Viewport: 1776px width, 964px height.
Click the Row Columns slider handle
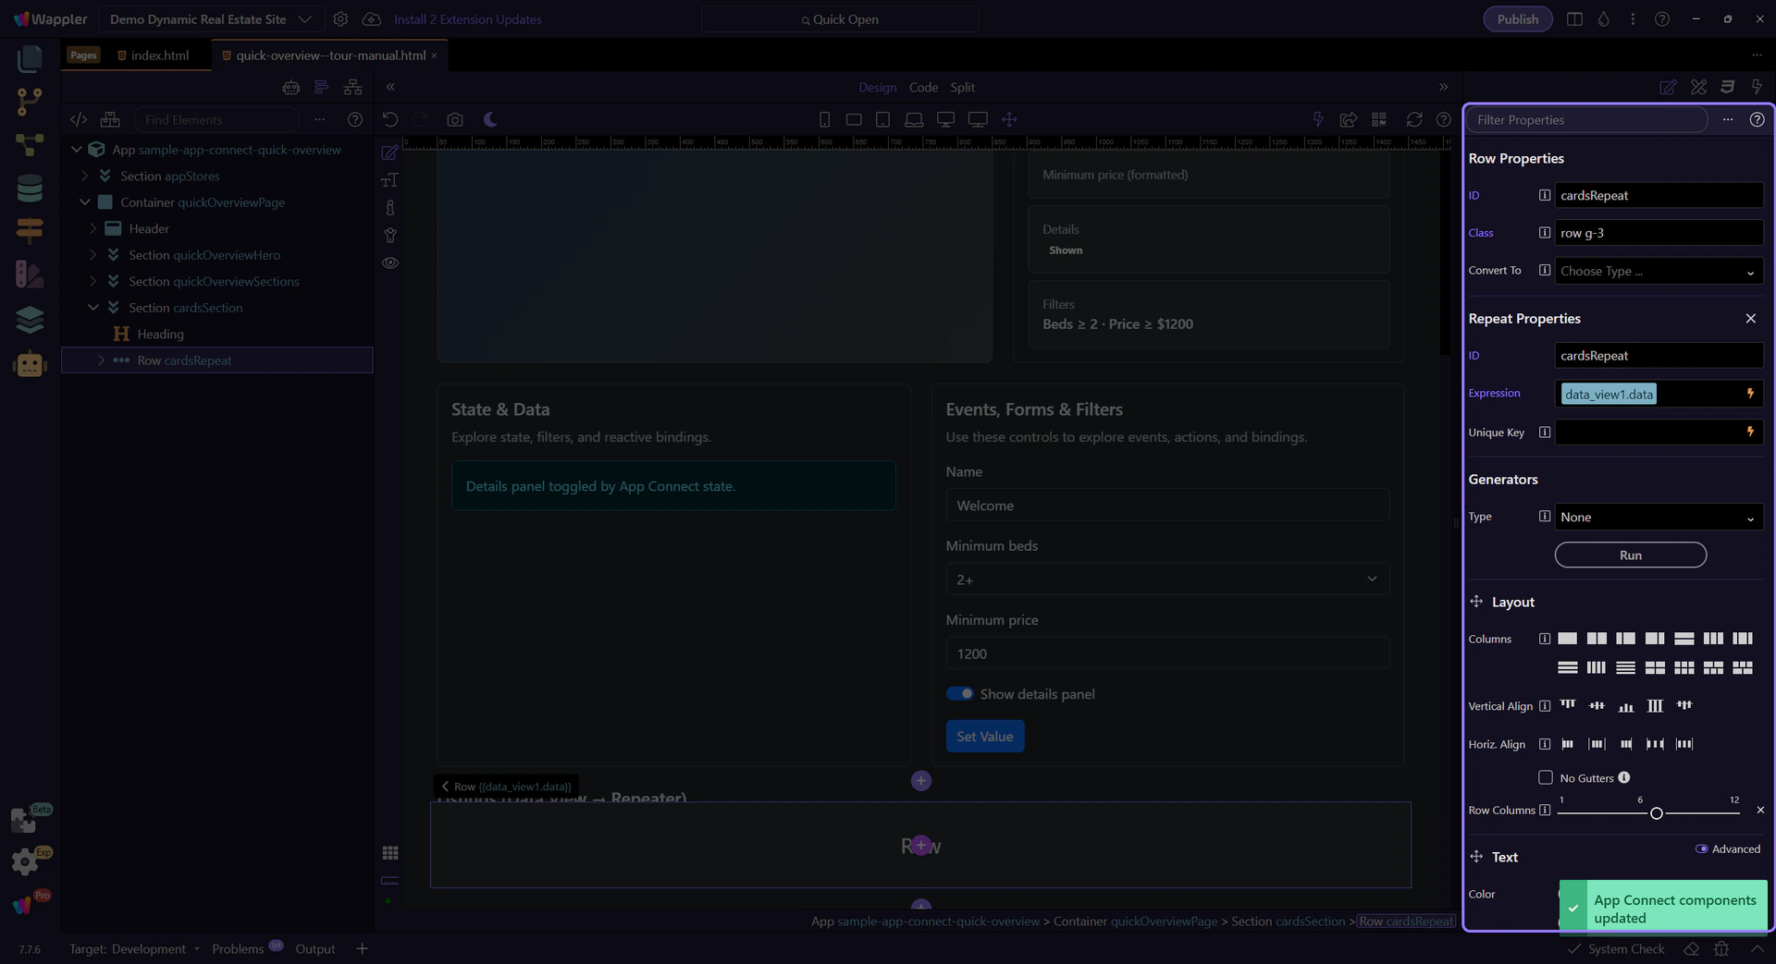[1656, 813]
